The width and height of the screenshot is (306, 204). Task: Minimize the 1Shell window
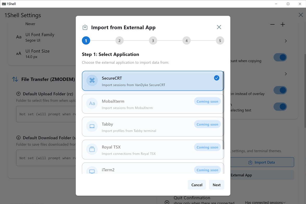276,4
